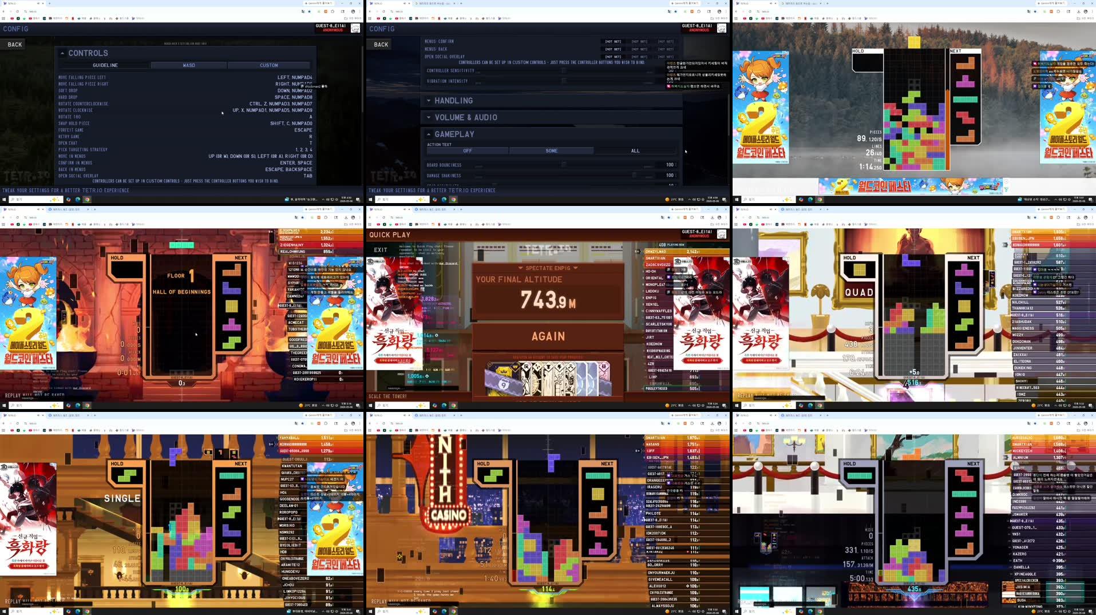Screen dimensions: 1096x615
Task: Click Chrome taskbar icon in Controls frame
Action: (x=87, y=200)
